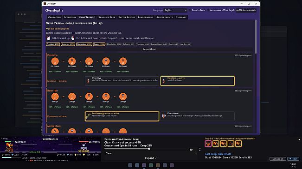This screenshot has height=169, width=302.
Task: Click the first taskbar app icon
Action: tap(130, 165)
